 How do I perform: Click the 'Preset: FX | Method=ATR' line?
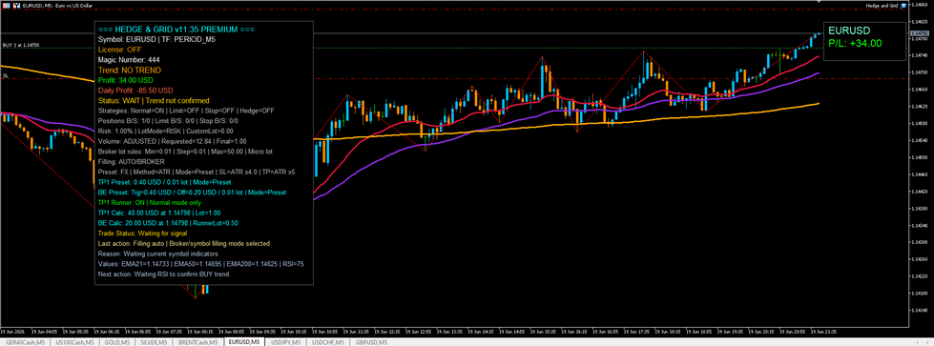197,173
